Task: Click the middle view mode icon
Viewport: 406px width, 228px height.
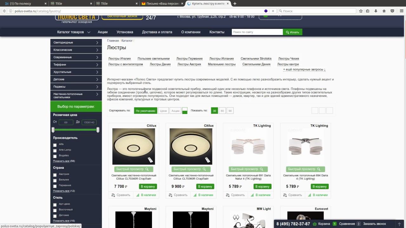Action: (x=322, y=111)
